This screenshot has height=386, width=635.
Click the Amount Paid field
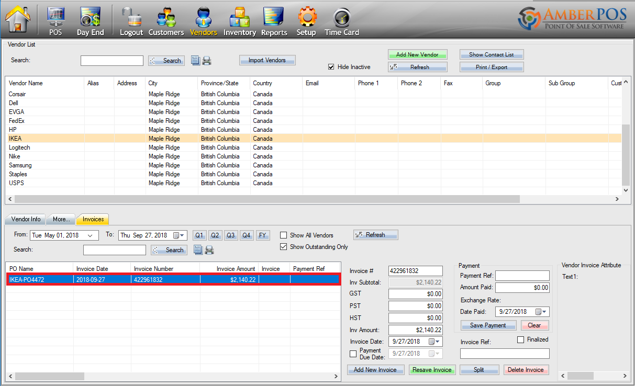(522, 288)
